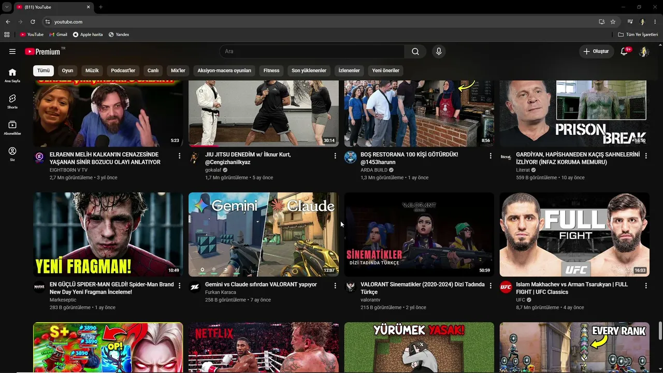Open Furkan Karaca channel link

pos(221,292)
